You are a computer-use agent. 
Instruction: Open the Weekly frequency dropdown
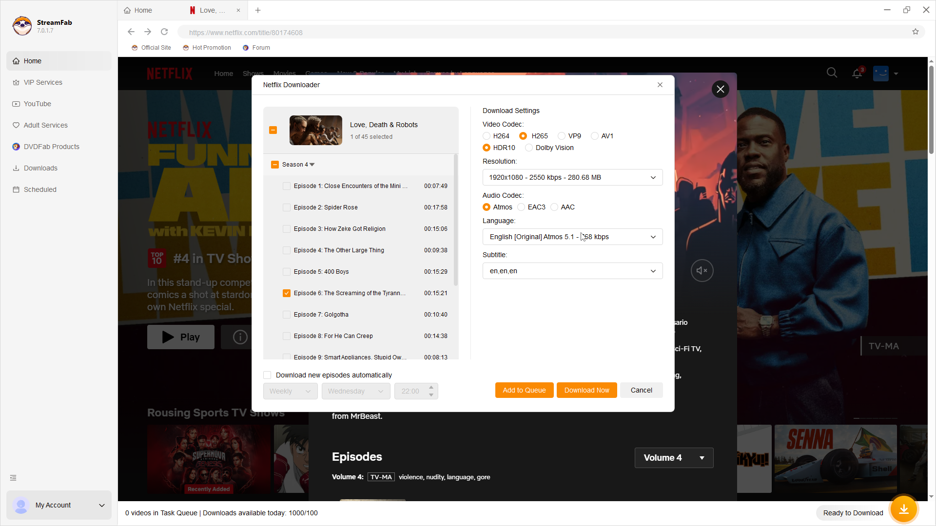(x=290, y=391)
